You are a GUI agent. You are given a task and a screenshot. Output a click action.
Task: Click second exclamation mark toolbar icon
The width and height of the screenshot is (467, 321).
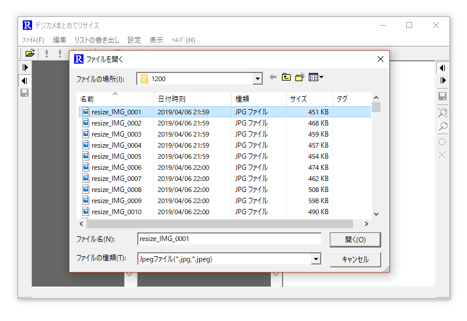60,54
